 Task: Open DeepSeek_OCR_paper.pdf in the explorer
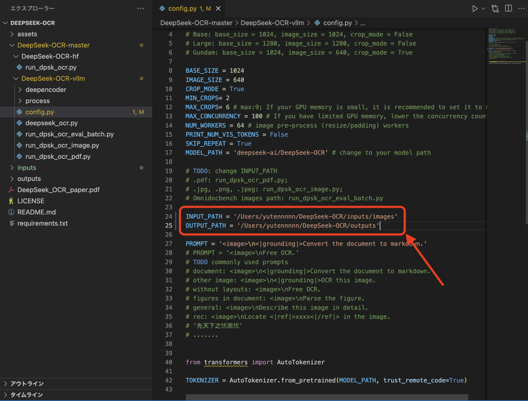58,190
